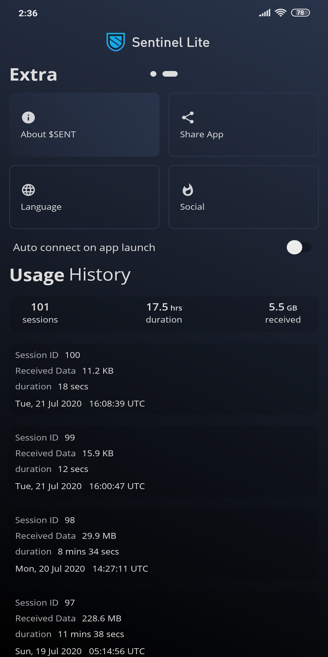Open the Language settings card
This screenshot has height=657, width=328.
tap(84, 197)
